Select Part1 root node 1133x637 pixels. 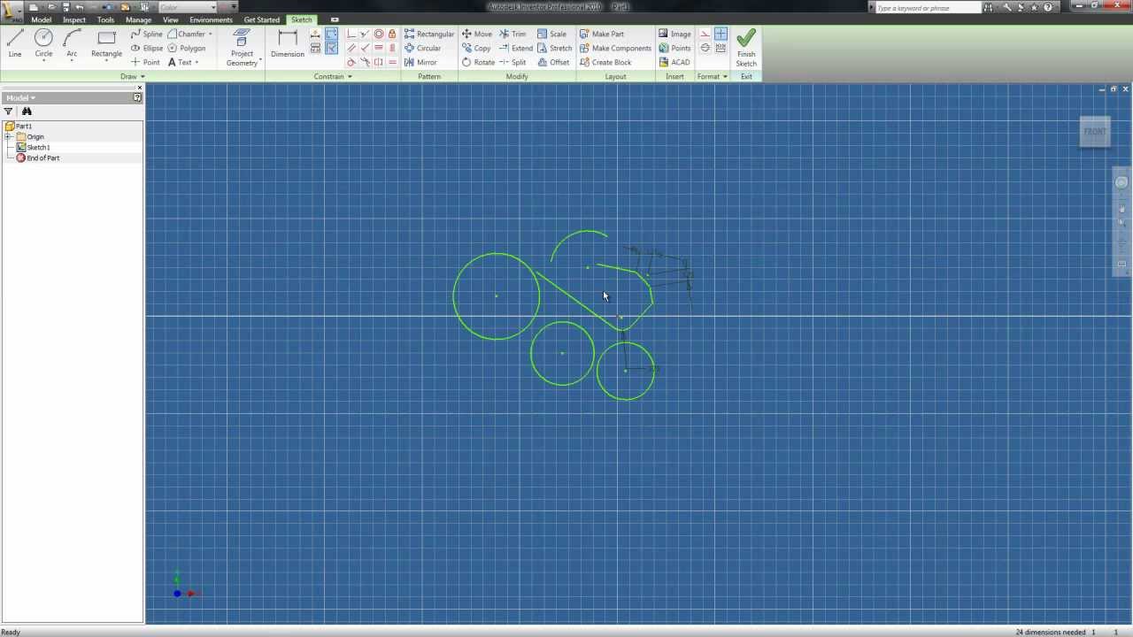(24, 126)
